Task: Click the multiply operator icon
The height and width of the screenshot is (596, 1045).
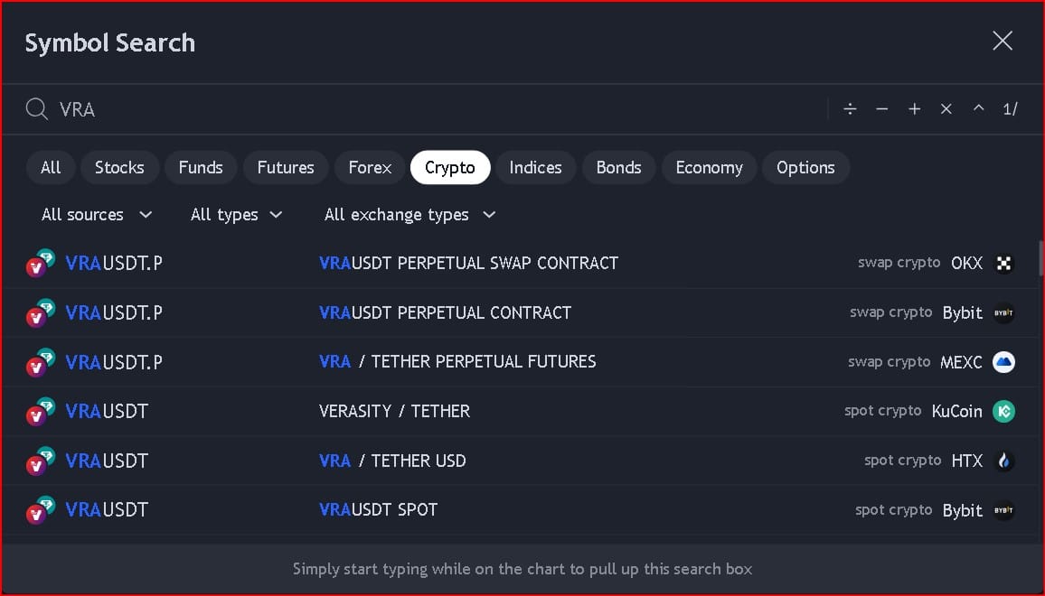Action: point(946,109)
